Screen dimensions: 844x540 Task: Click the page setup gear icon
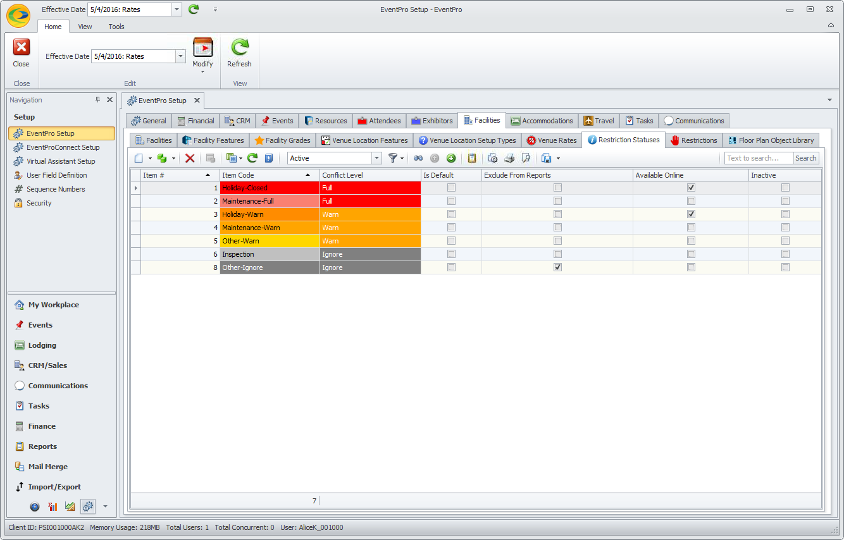(x=493, y=158)
